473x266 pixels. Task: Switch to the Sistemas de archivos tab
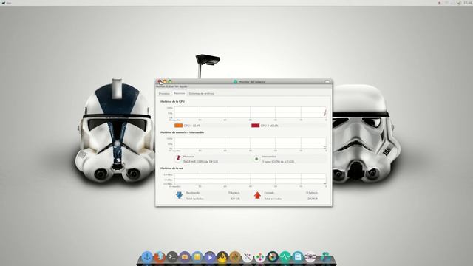[202, 94]
